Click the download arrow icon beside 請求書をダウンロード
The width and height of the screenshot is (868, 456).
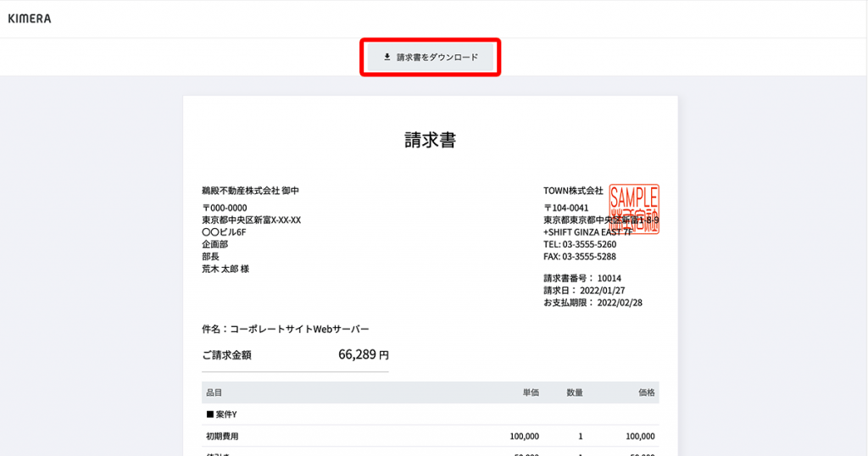(x=387, y=58)
